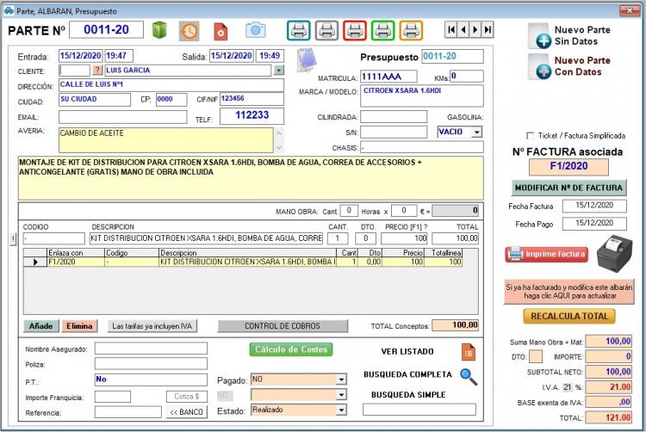Screen dimensions: 646x432
Task: Open the Estado Realizado dropdown
Action: click(x=341, y=410)
